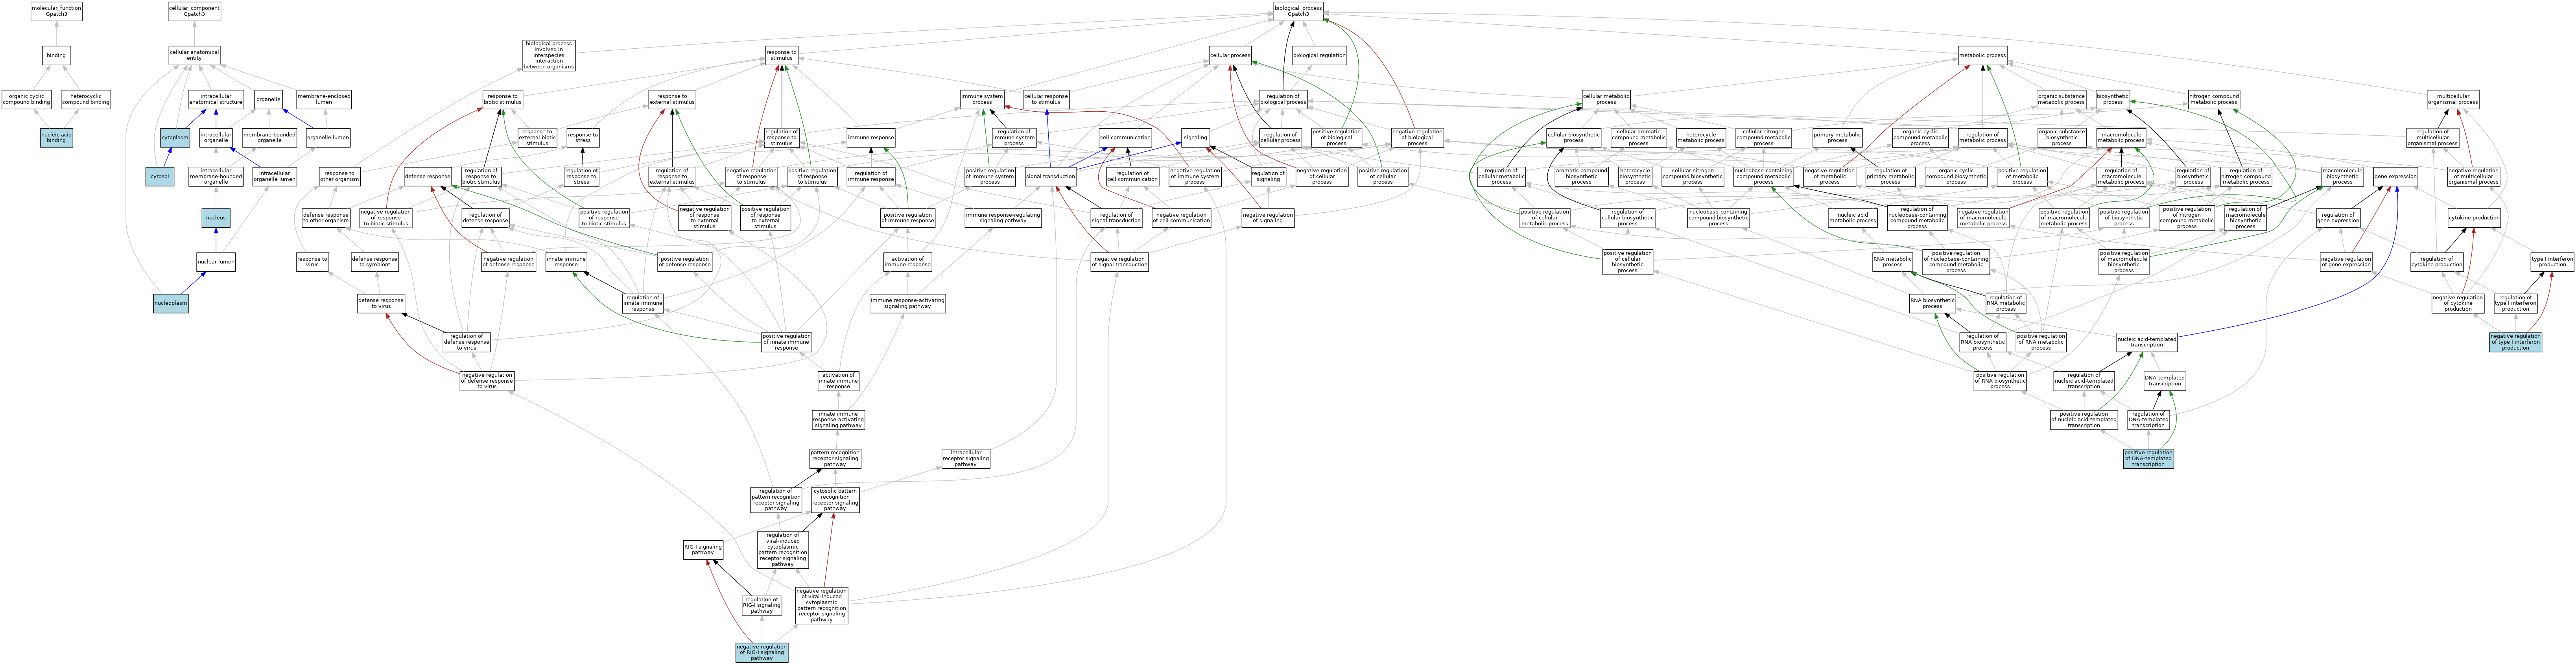The width and height of the screenshot is (2576, 665).
Task: Select the immune response-regulating signaling pathway node
Action: [1003, 217]
